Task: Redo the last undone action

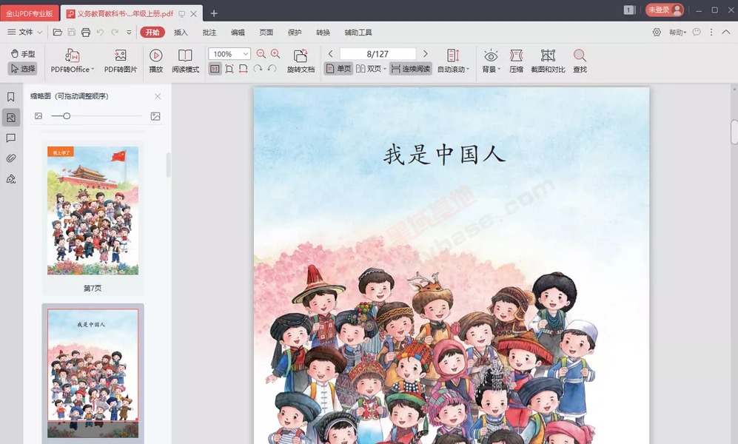Action: tap(115, 33)
